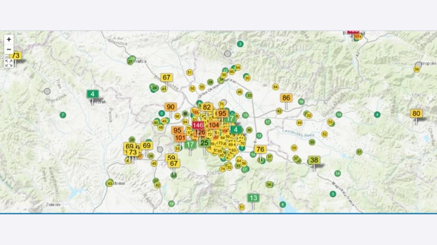
Task: Select the red 146 air quality marker
Action: click(x=198, y=125)
